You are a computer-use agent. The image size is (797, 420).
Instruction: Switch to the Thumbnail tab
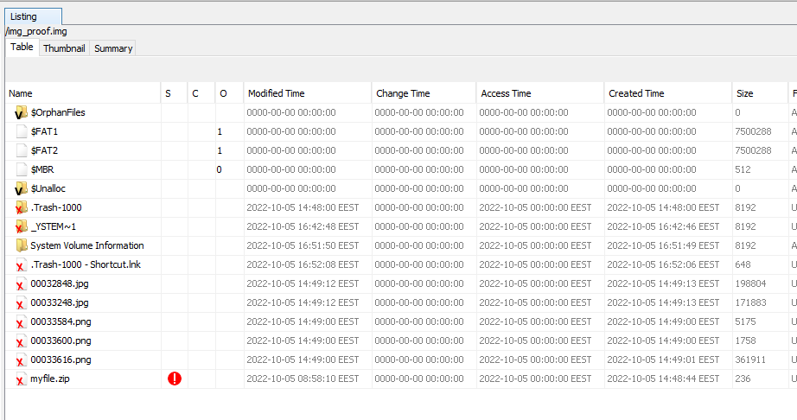click(x=64, y=48)
